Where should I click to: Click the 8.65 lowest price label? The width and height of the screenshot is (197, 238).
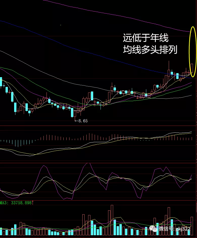[x=83, y=121]
